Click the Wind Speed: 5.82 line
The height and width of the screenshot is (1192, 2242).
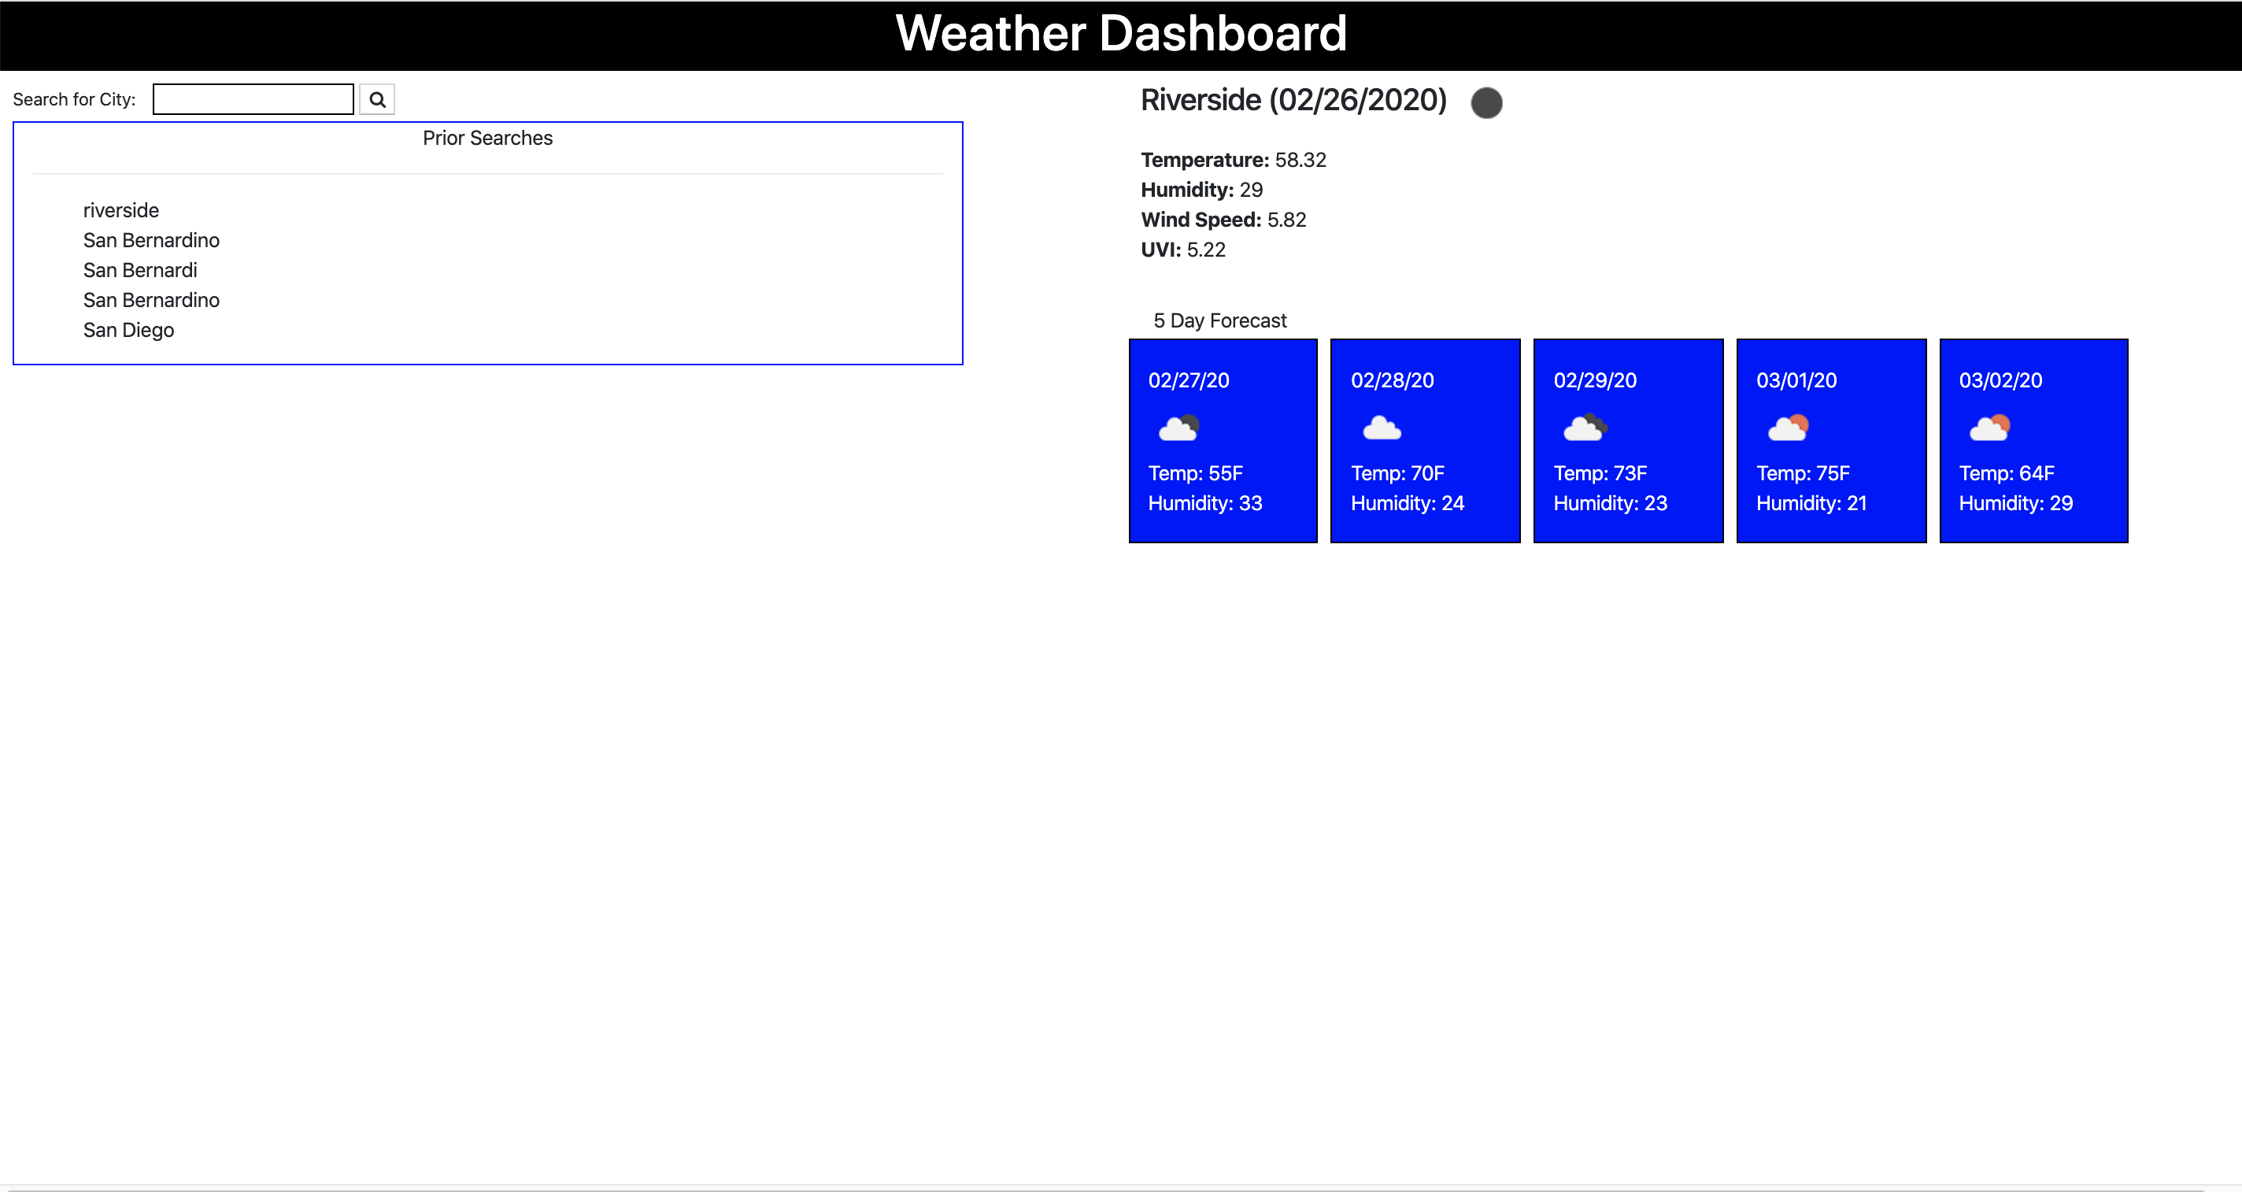point(1223,220)
